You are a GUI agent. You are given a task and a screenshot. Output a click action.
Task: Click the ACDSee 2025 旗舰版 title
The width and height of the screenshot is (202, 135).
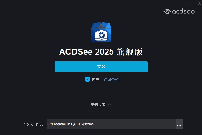coord(101,52)
